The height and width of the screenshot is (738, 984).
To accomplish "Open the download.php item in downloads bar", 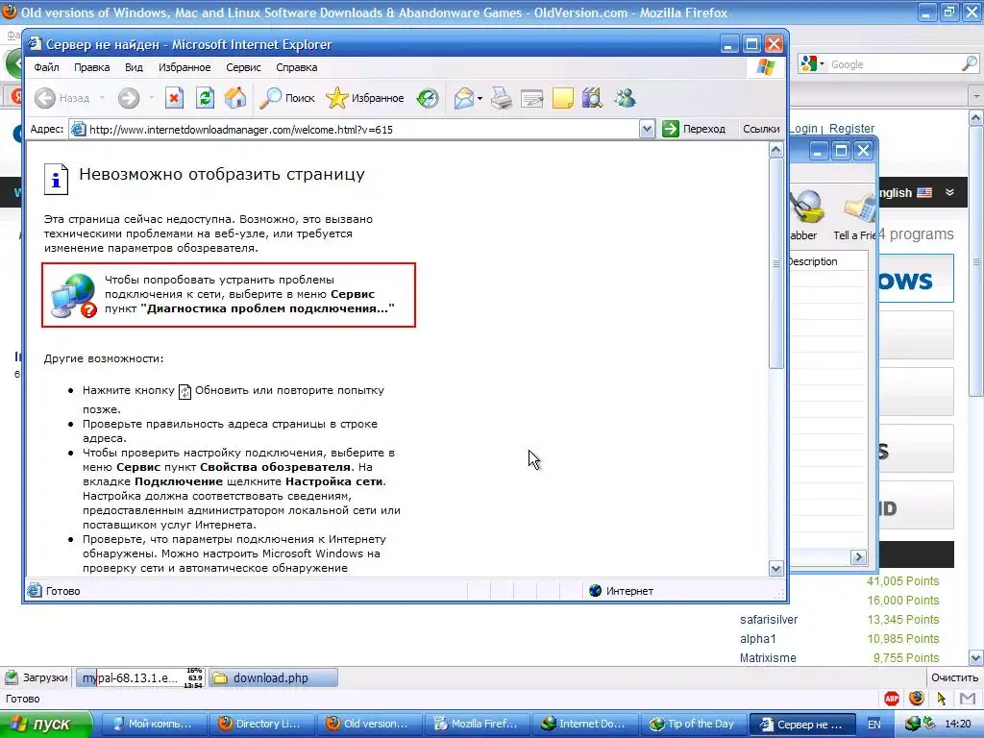I will point(273,677).
